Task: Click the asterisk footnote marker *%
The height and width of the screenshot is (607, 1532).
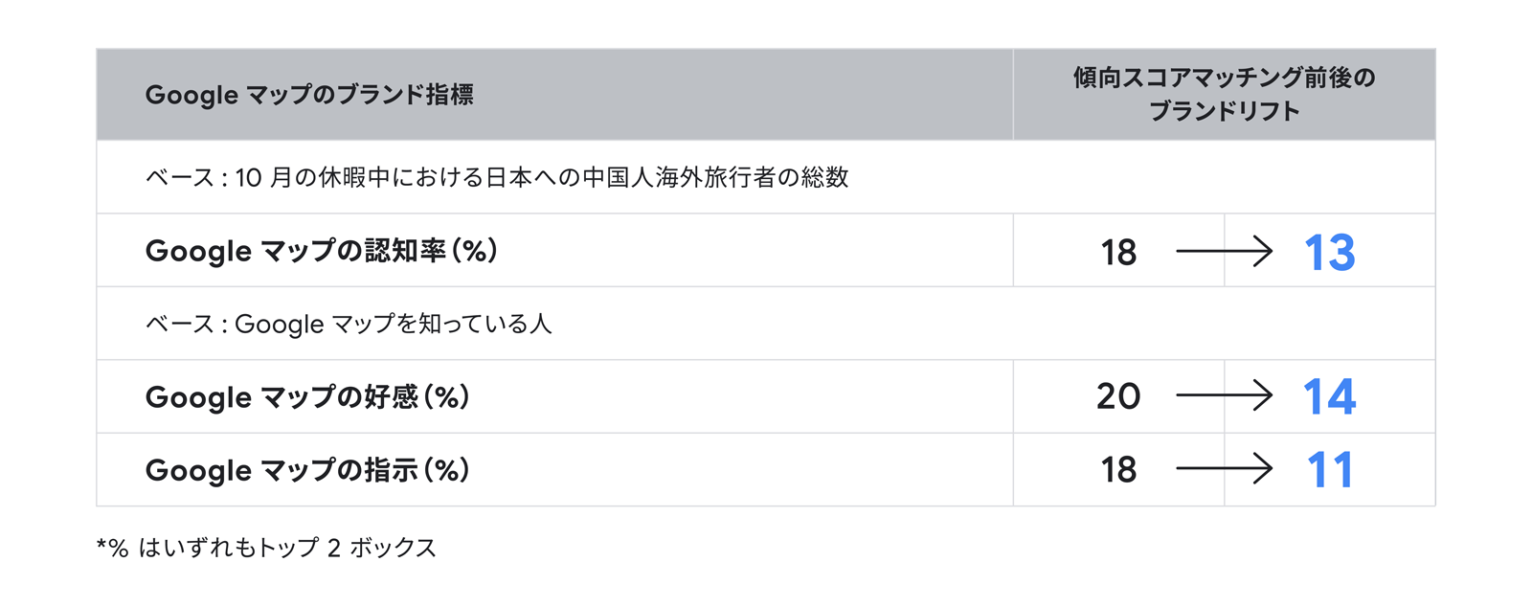Action: tap(112, 548)
